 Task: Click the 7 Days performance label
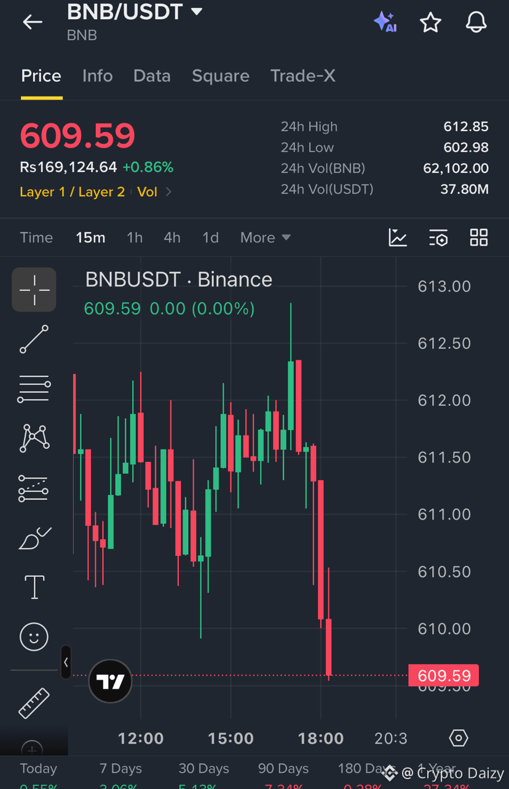tap(120, 769)
